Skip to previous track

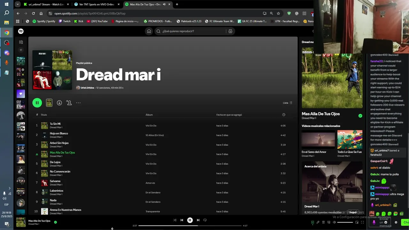pyautogui.click(x=182, y=220)
